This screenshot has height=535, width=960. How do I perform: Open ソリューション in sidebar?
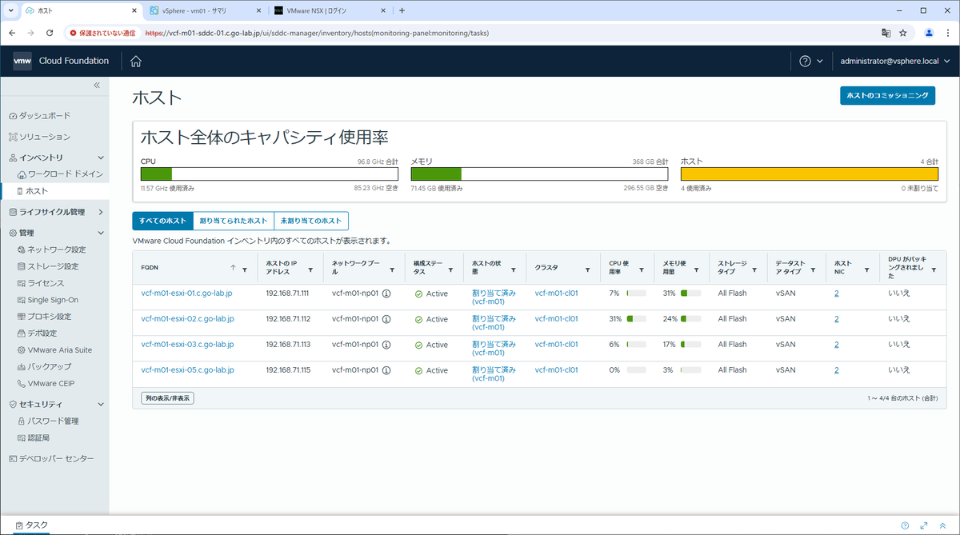point(39,137)
